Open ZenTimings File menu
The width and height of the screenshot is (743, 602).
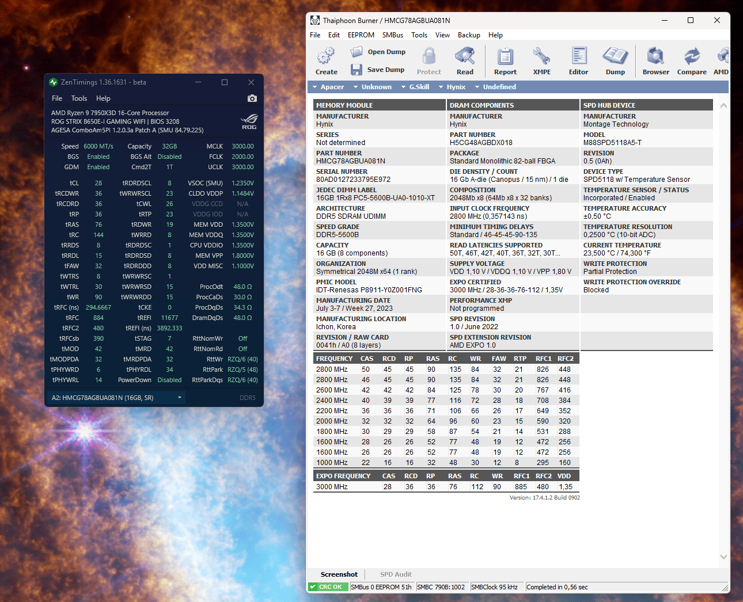pyautogui.click(x=57, y=98)
